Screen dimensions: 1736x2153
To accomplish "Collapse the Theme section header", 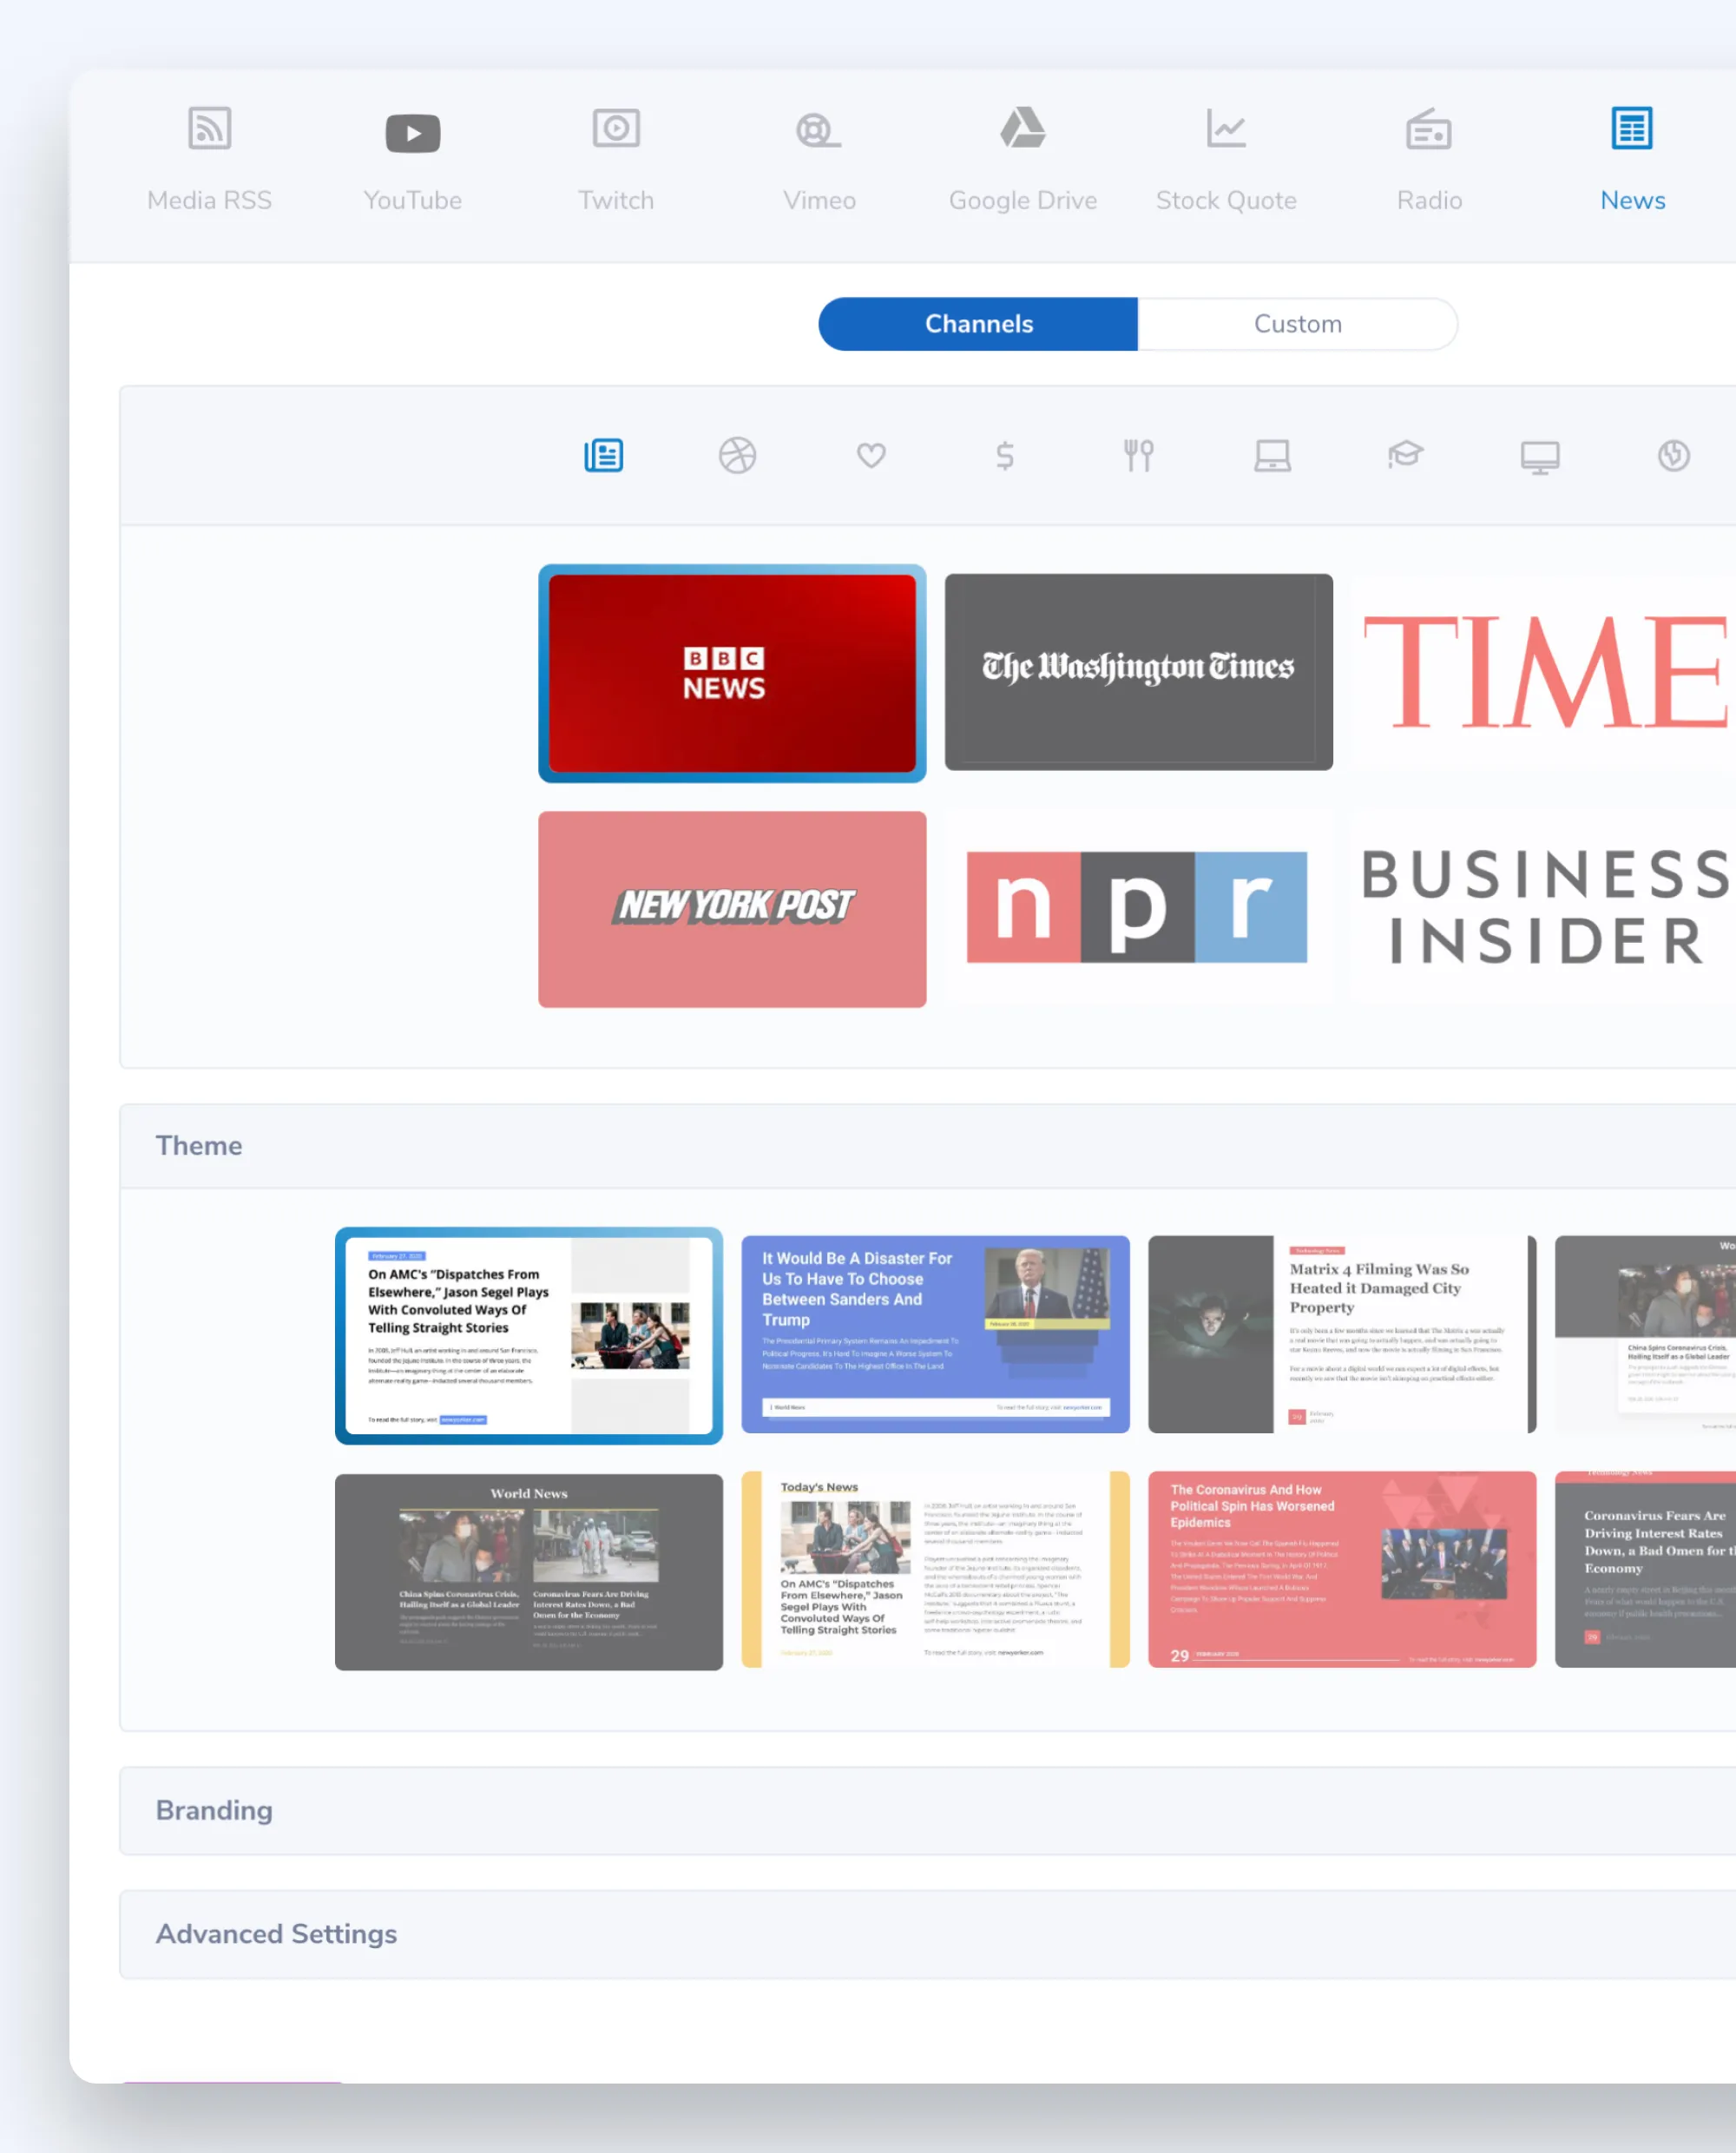I will coord(199,1145).
